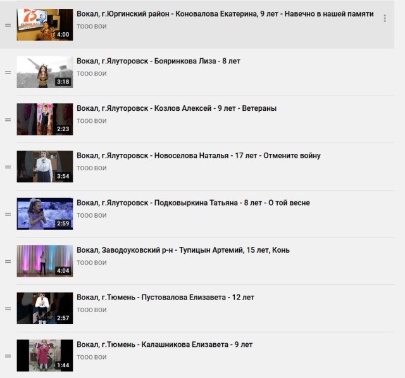Screen dimensions: 405x378
Task: Open thumbnail of the 1:44 video
Action: [x=45, y=355]
